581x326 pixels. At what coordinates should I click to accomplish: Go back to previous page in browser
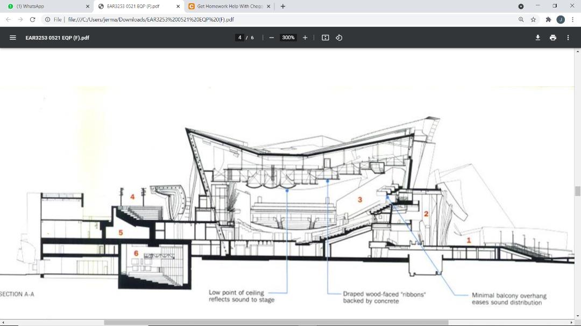pyautogui.click(x=8, y=20)
